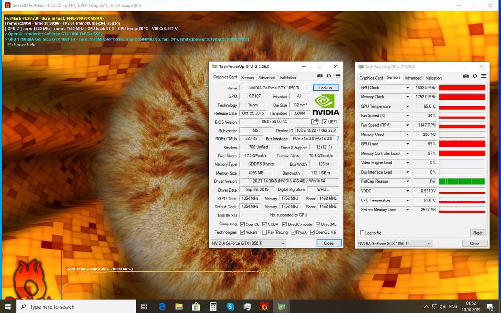Click the FurMark icon in the title bar
Viewport: 501px width, 313px height.
[7, 5]
